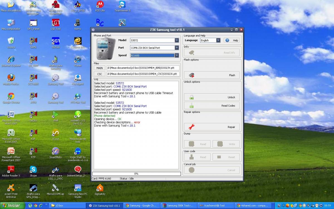This screenshot has width=334, height=209.
Task: Select the Cyclone Box desktop icon
Action: click(x=78, y=43)
